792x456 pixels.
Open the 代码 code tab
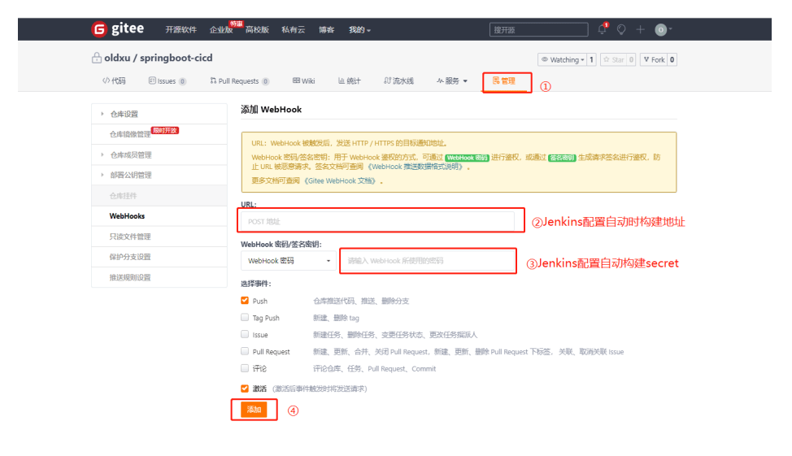click(x=114, y=81)
